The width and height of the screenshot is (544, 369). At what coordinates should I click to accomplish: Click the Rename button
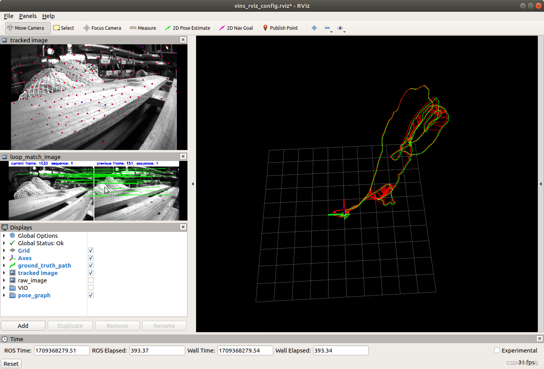[x=164, y=326]
